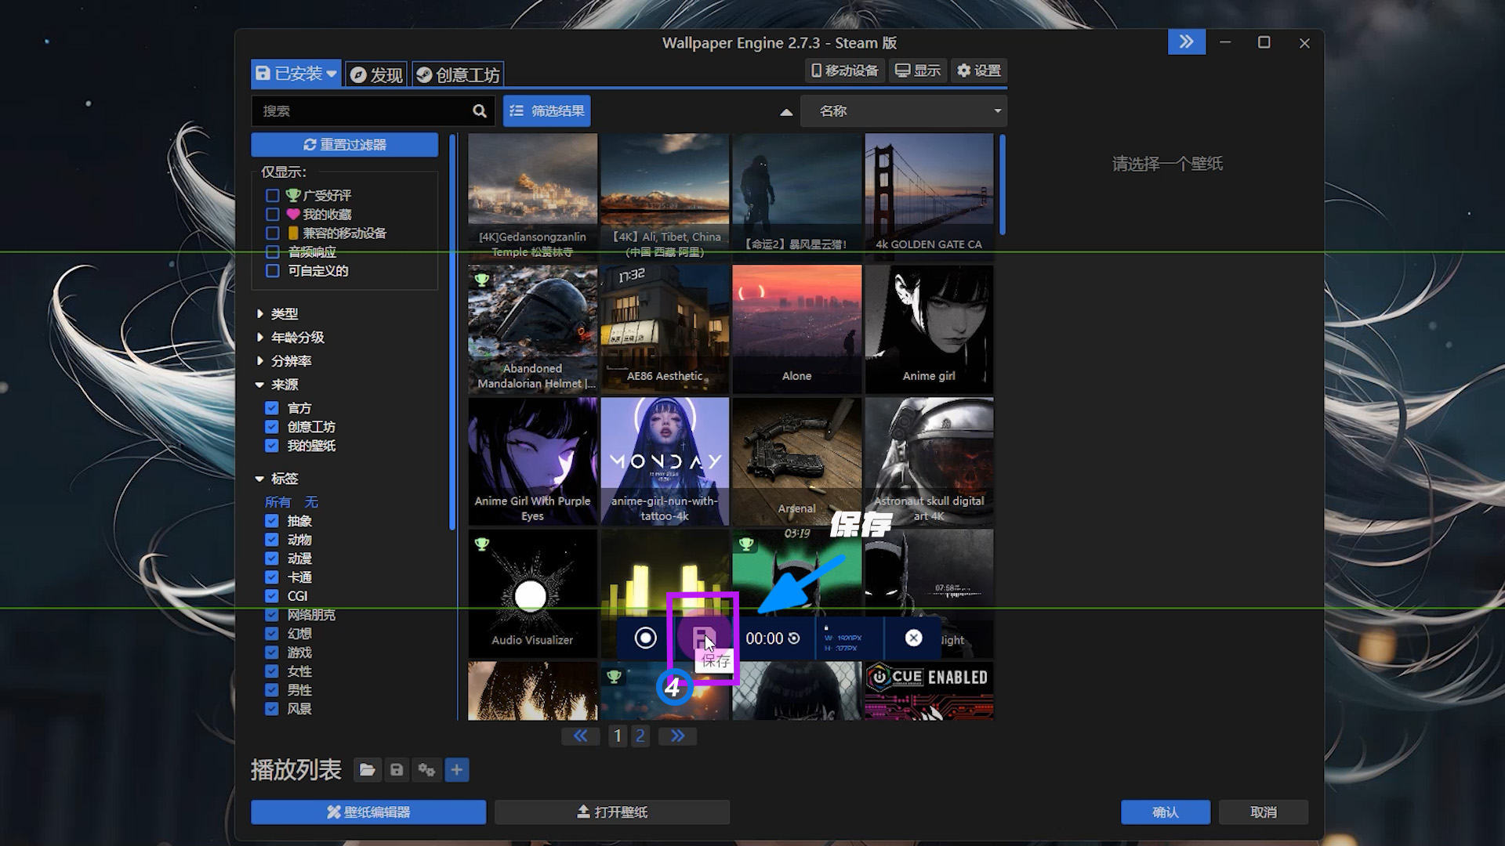Uncheck the 抽象 tag checkbox
The width and height of the screenshot is (1505, 846).
pyautogui.click(x=272, y=521)
